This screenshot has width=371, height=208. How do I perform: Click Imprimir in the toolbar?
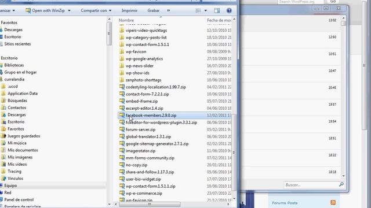tap(129, 10)
